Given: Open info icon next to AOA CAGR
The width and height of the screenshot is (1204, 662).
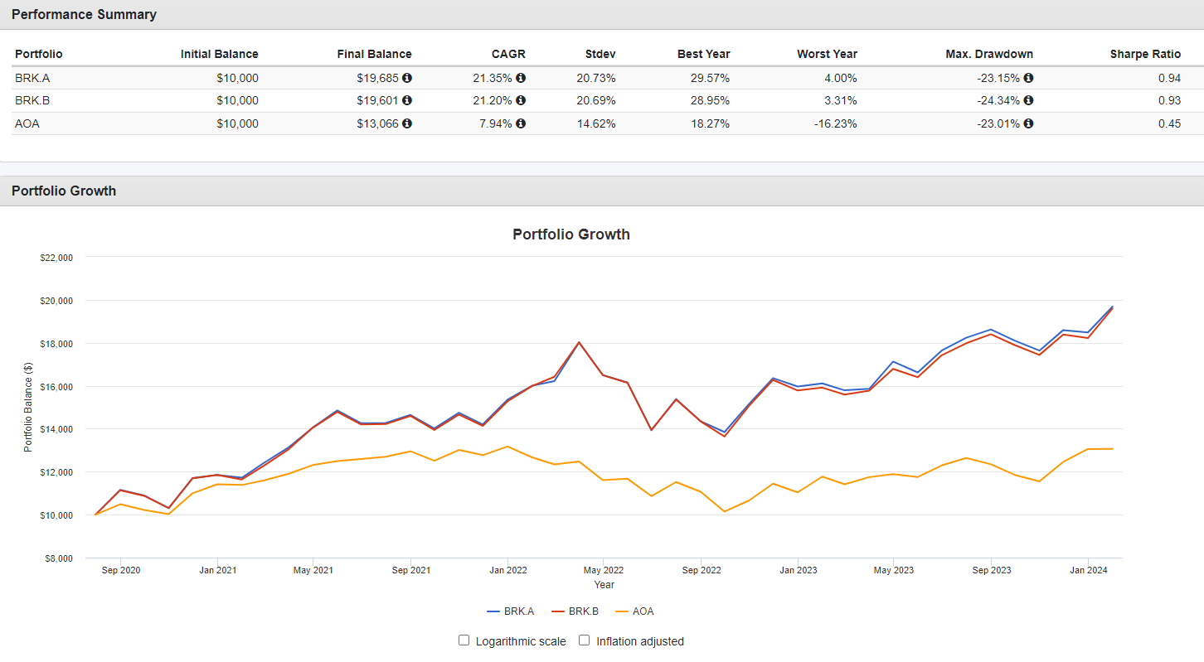Looking at the screenshot, I should (521, 123).
